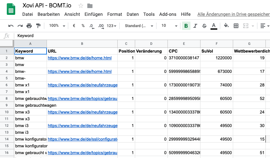This screenshot has width=270, height=158.
Task: Open horizontal align dropdown
Action: click(265, 26)
